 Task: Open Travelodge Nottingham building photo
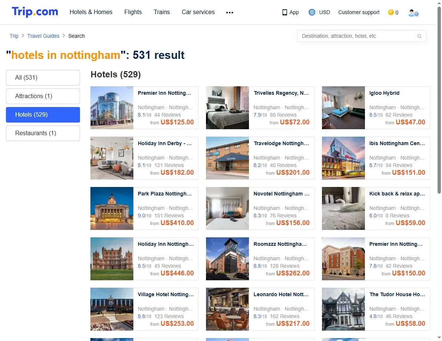(x=227, y=158)
